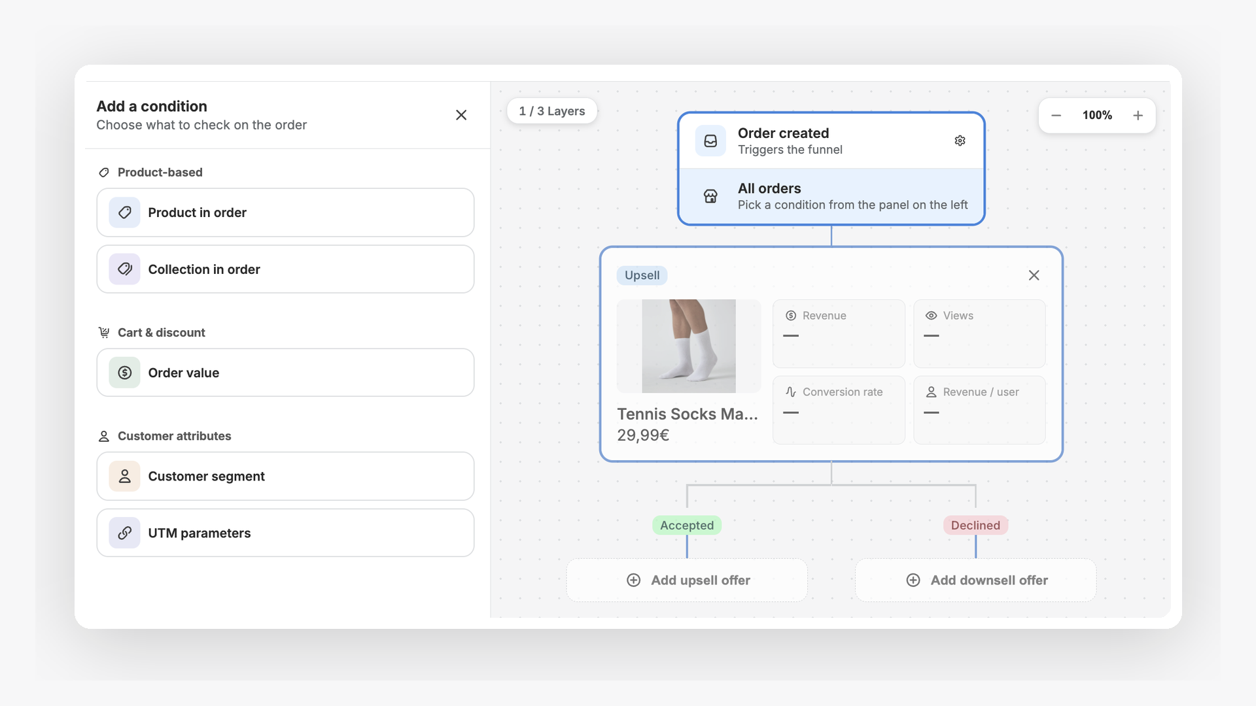Open the Conversion rate metric tile
Viewport: 1256px width, 706px height.
click(839, 410)
